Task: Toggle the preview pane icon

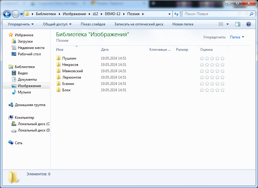Action: click(238, 24)
